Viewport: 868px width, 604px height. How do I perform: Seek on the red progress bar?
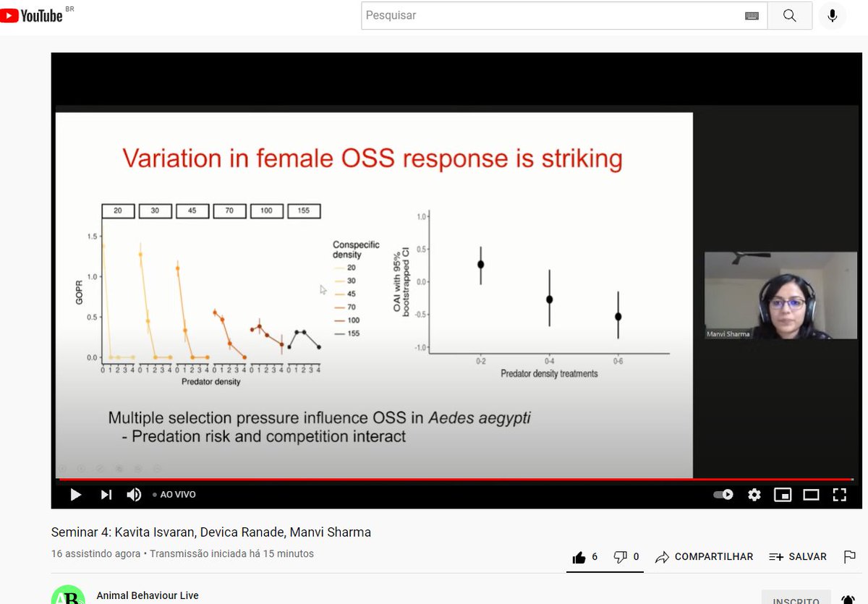tap(454, 479)
